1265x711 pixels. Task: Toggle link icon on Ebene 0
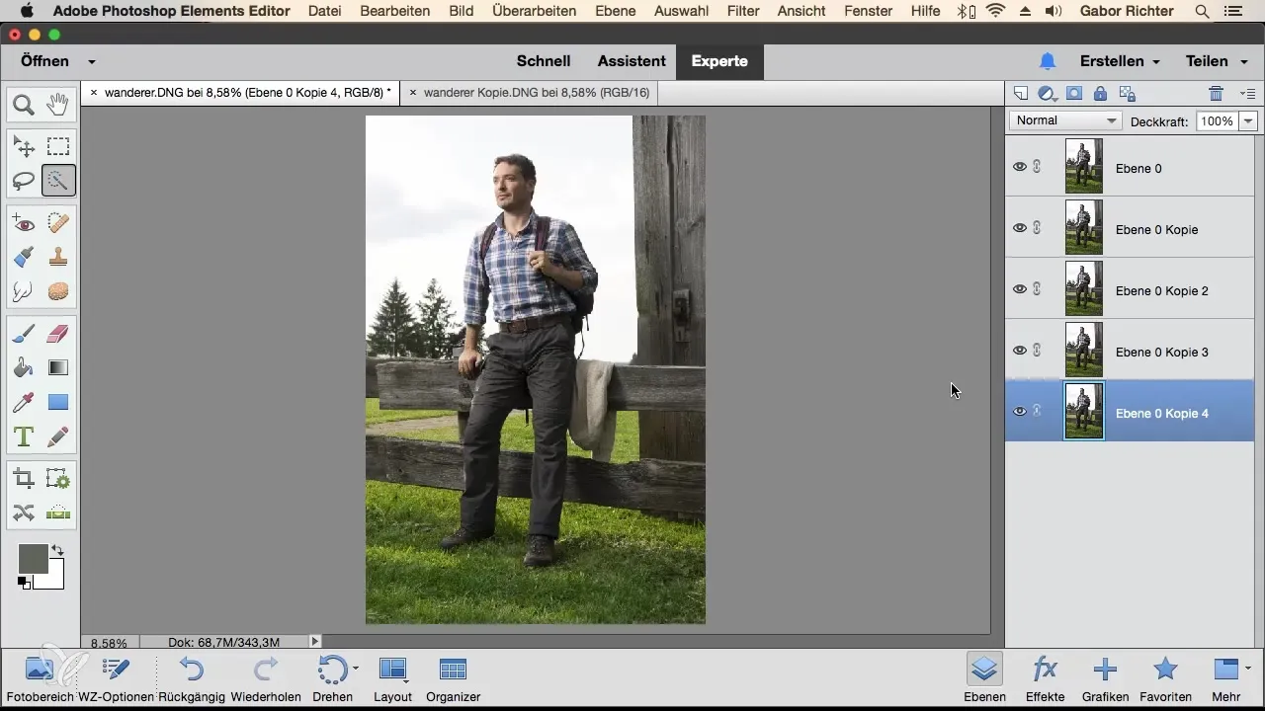(x=1038, y=167)
